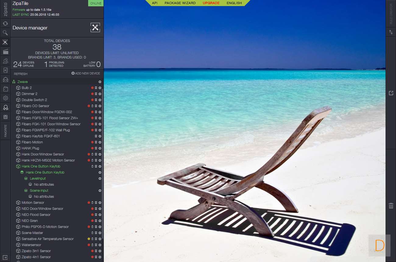Click battery icon on Hank Door/Window Sensor row
Viewport: 396px width, 262px height.
(92, 154)
